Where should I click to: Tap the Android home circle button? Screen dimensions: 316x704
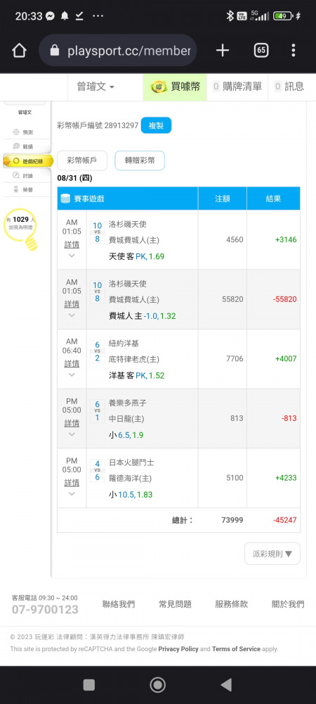tap(157, 685)
